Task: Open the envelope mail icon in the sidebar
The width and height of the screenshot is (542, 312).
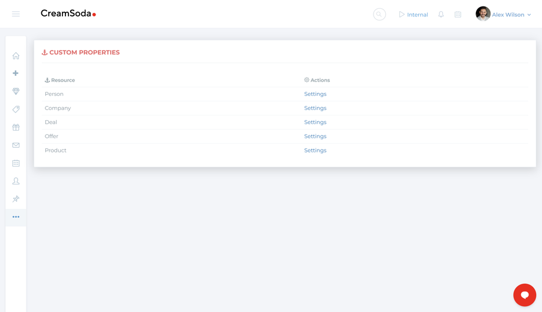Action: click(16, 145)
